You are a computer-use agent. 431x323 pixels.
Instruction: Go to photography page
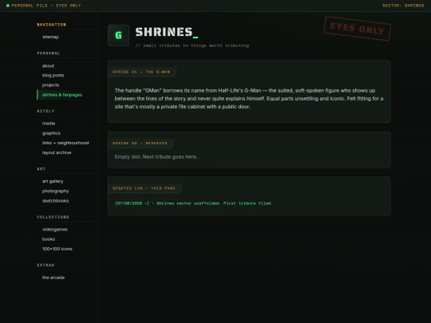pos(56,191)
